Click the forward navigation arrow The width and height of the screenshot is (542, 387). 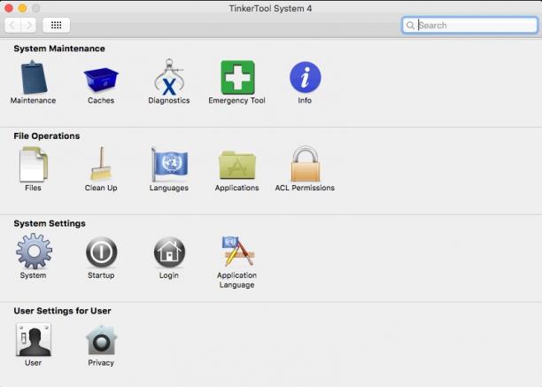[x=28, y=25]
